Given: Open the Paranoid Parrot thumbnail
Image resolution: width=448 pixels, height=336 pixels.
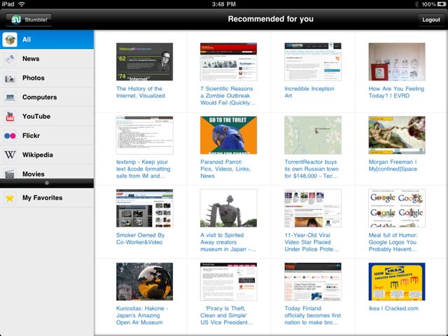Looking at the screenshot, I should pyautogui.click(x=229, y=135).
